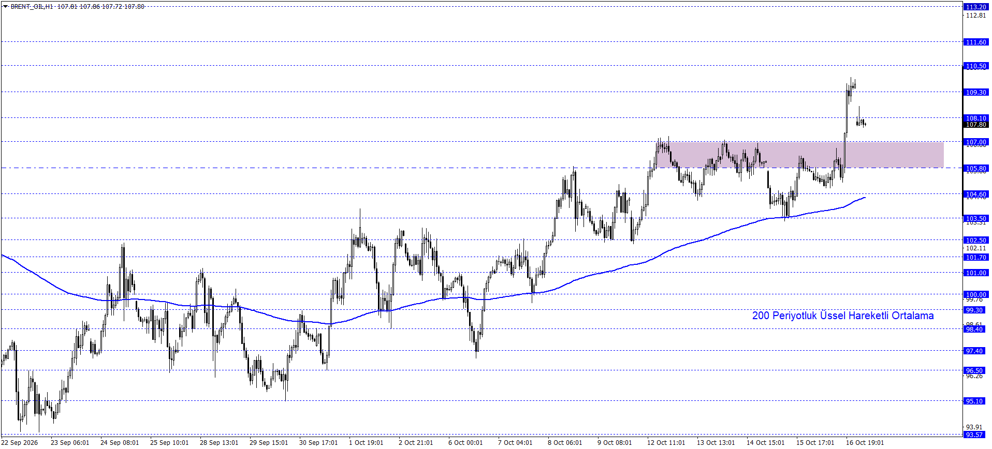This screenshot has height=449, width=992.
Task: Click the 113.20 price level label
Action: point(976,7)
